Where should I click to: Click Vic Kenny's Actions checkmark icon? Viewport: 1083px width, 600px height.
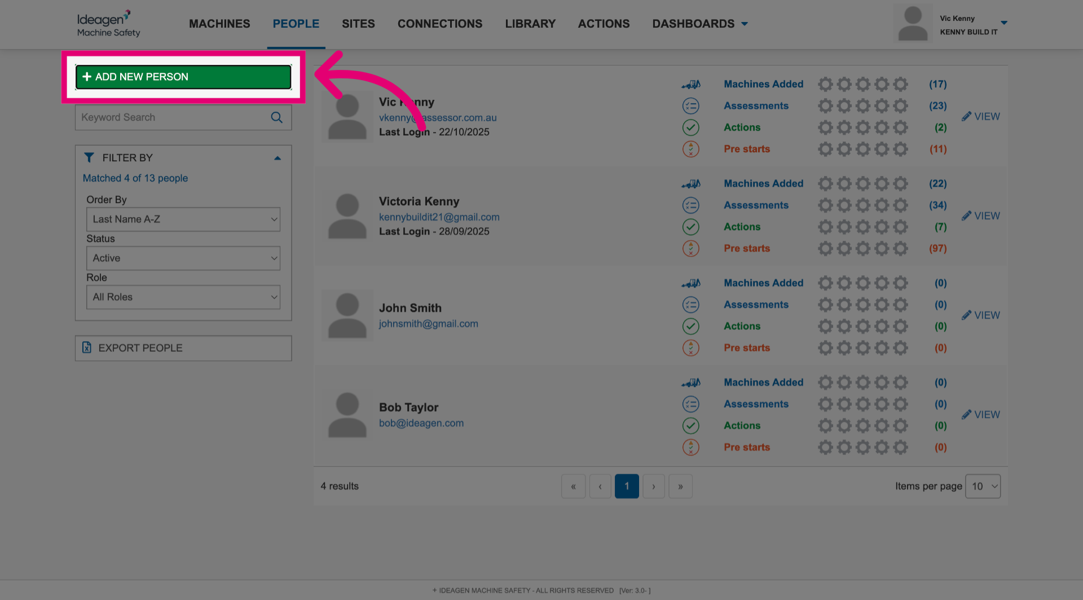[x=691, y=127]
